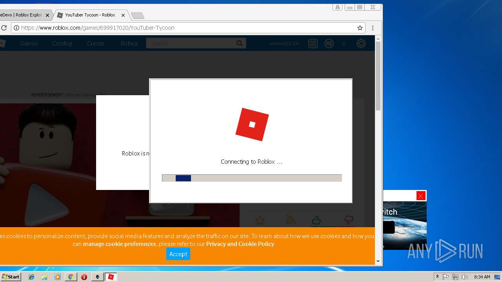Close the side ad popup with red X
Viewport: 502px width, 282px height.
coord(421,196)
